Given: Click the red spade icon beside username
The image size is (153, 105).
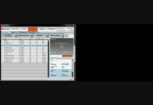Looking at the screenshot, I should tap(58, 28).
